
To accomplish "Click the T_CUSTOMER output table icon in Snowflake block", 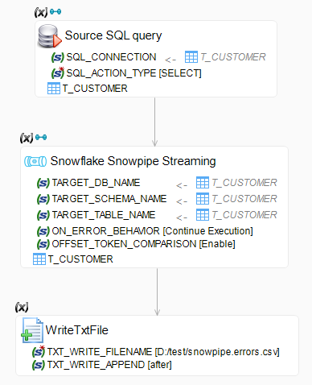I will coord(39,259).
